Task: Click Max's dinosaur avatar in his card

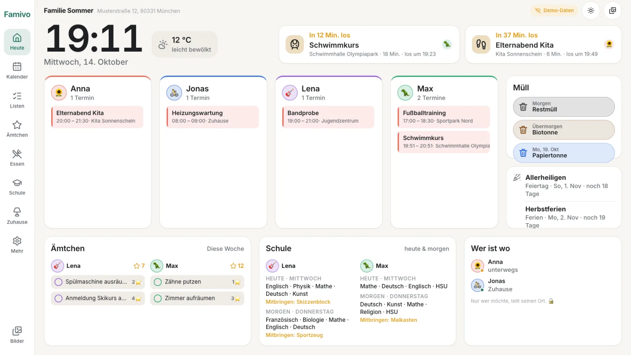Action: pyautogui.click(x=405, y=93)
